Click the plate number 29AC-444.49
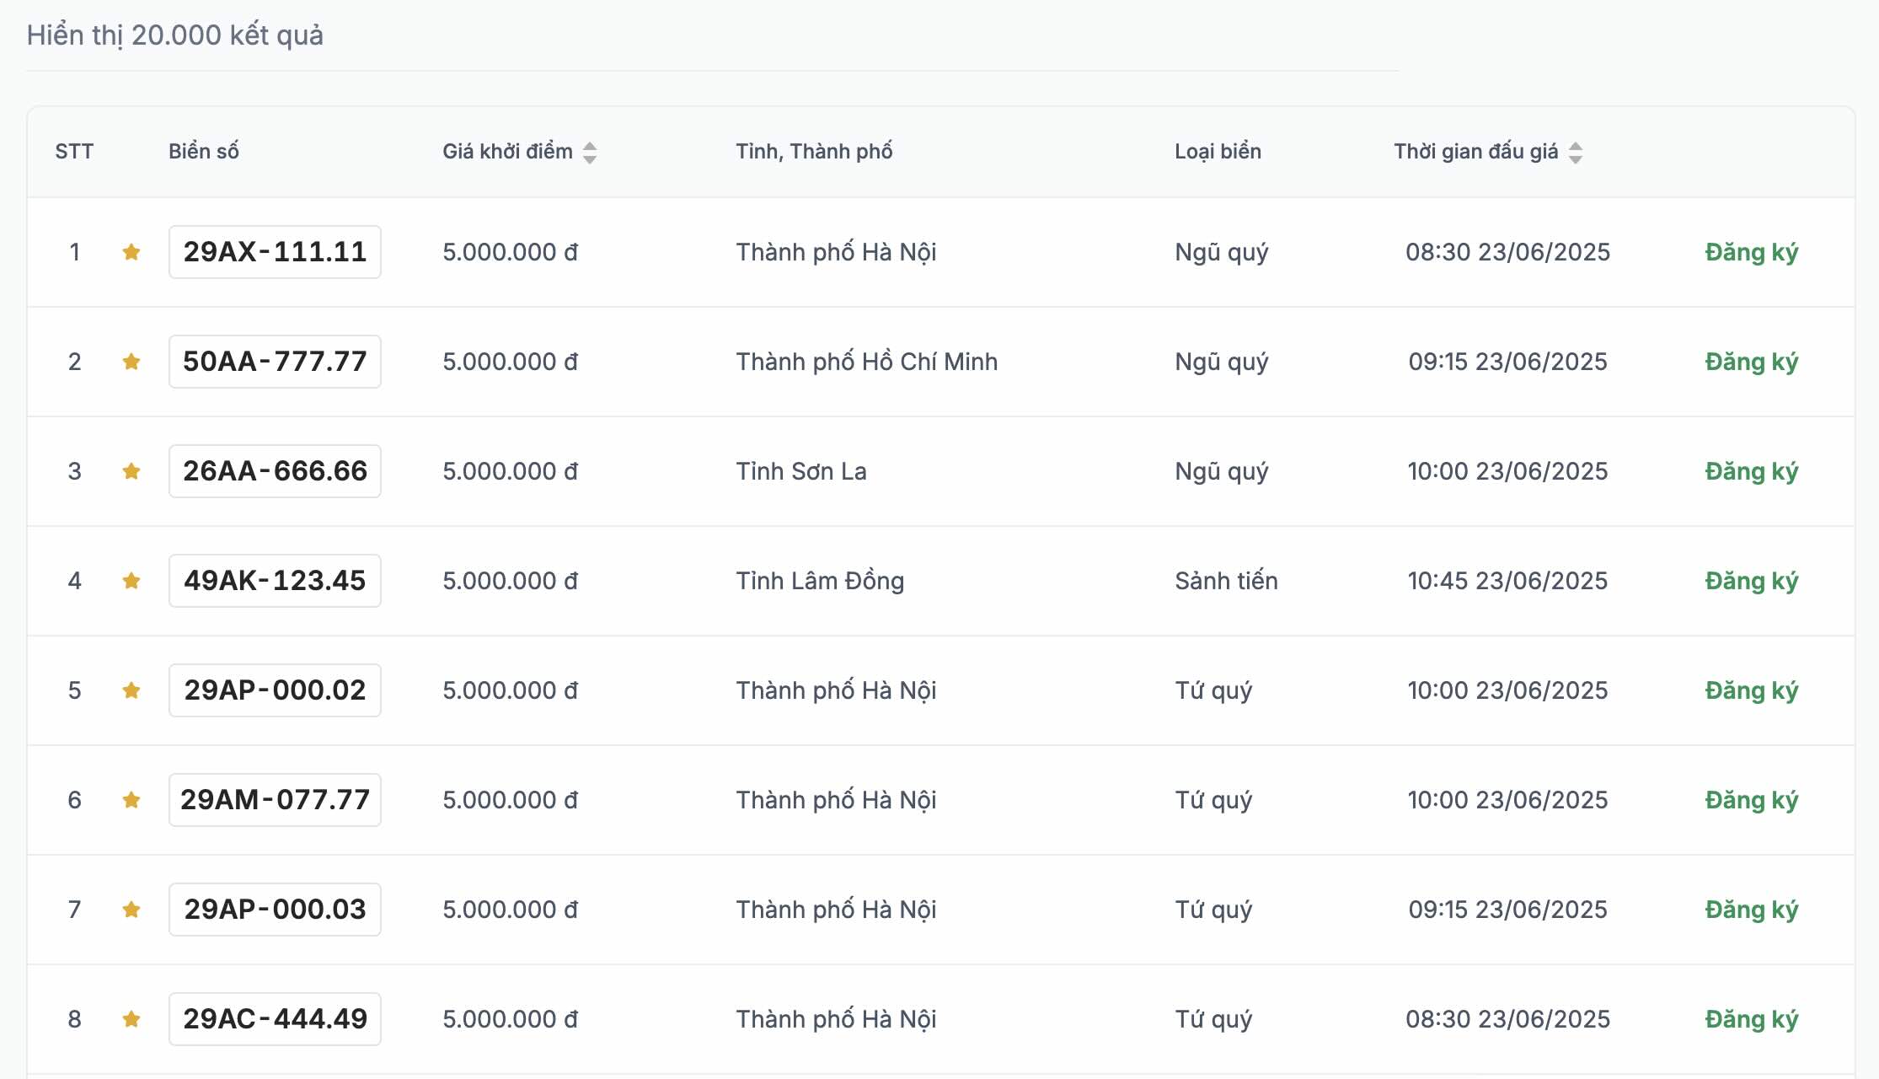Viewport: 1879px width, 1079px height. [x=275, y=1019]
